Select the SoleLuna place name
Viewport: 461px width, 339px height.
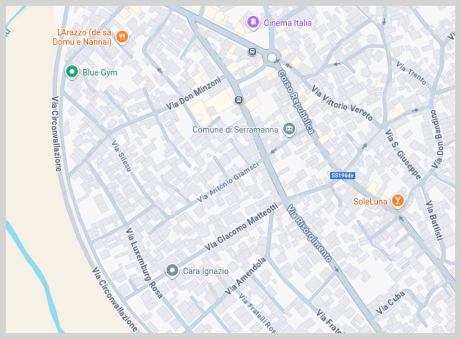point(370,202)
